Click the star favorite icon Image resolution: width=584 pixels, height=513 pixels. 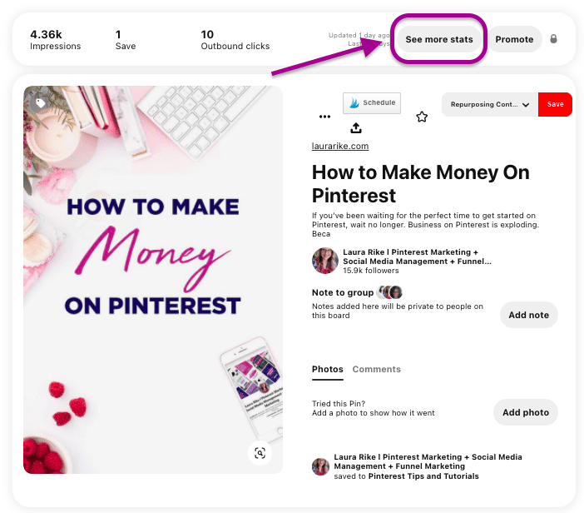[x=422, y=117]
